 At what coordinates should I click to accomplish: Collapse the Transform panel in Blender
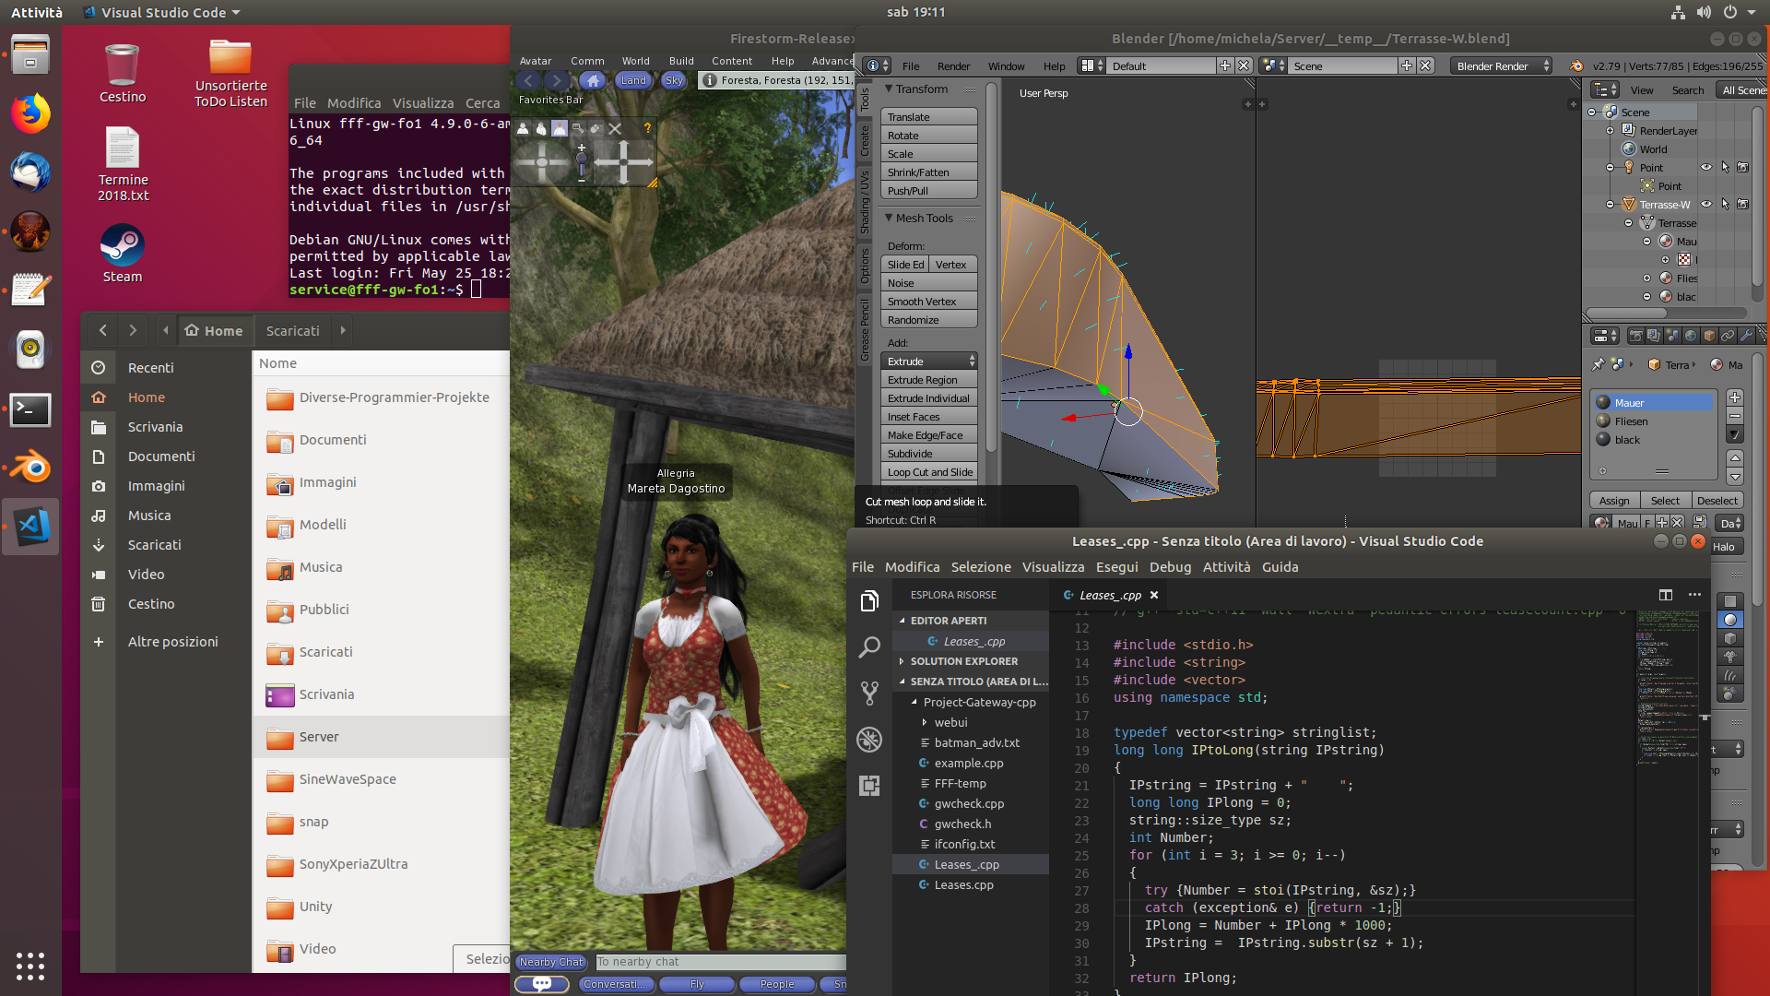[890, 89]
